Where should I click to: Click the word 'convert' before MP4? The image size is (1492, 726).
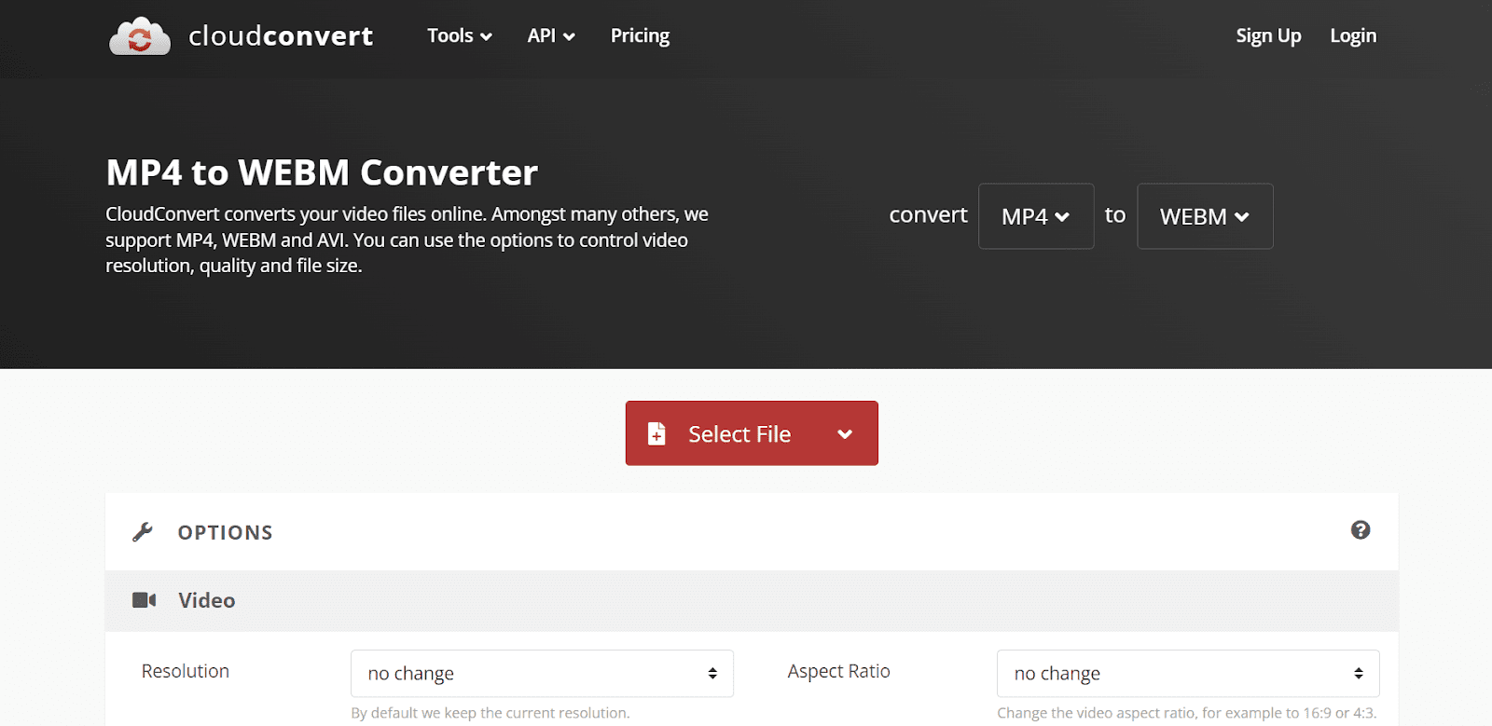coord(928,215)
